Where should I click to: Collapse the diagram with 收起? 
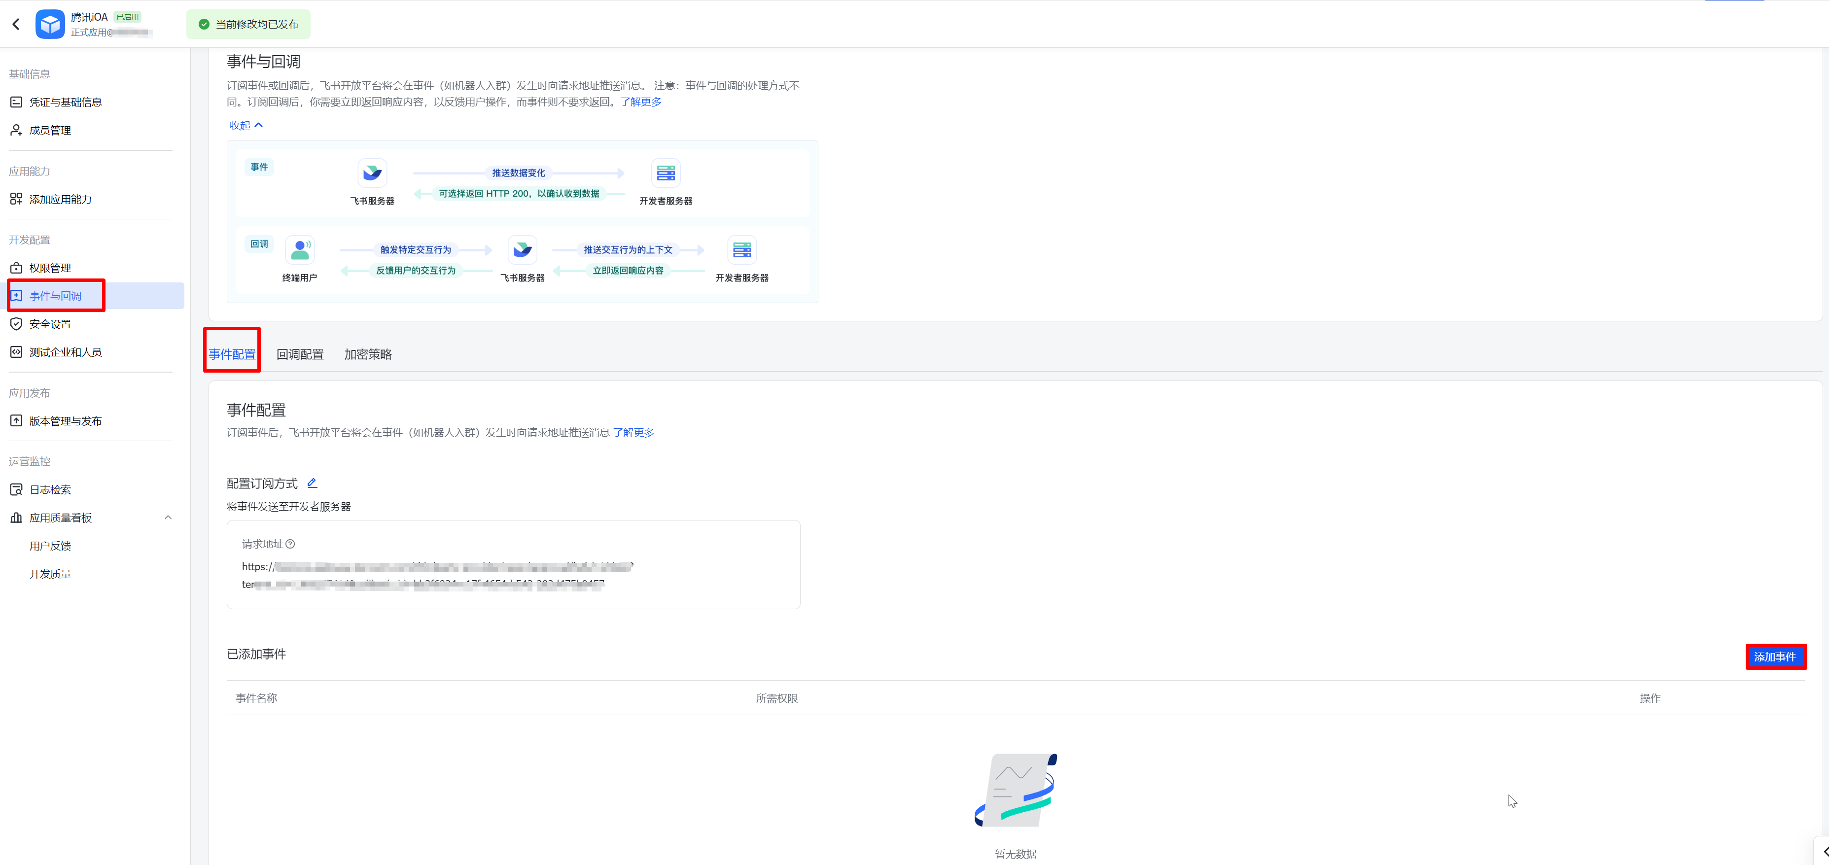[246, 126]
